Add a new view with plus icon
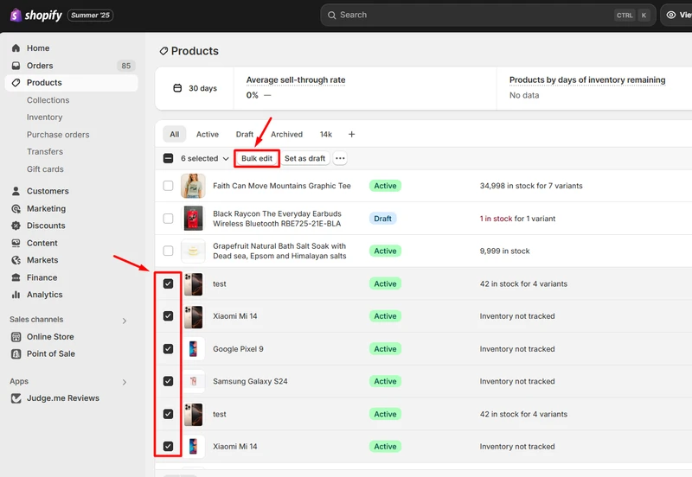 click(351, 134)
